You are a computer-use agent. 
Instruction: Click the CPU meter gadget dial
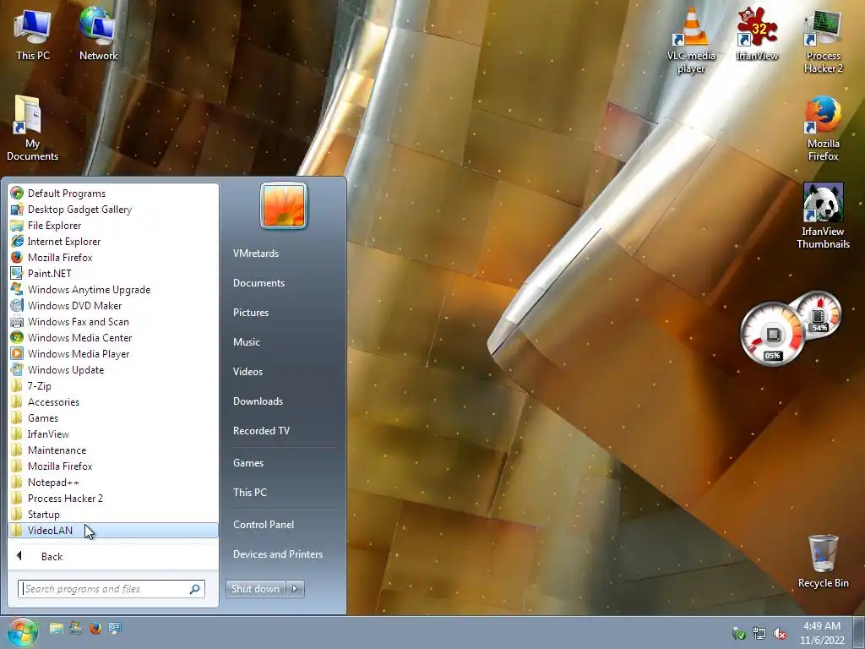pyautogui.click(x=772, y=334)
